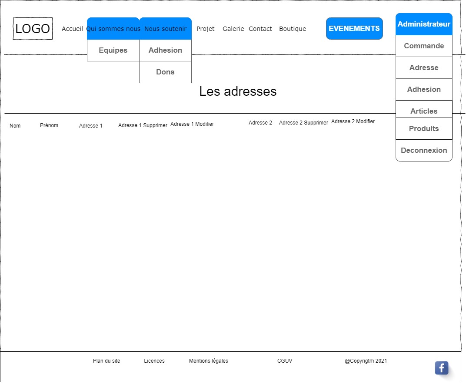This screenshot has height=384, width=466.
Task: Navigate to the Galerie page
Action: [x=233, y=29]
